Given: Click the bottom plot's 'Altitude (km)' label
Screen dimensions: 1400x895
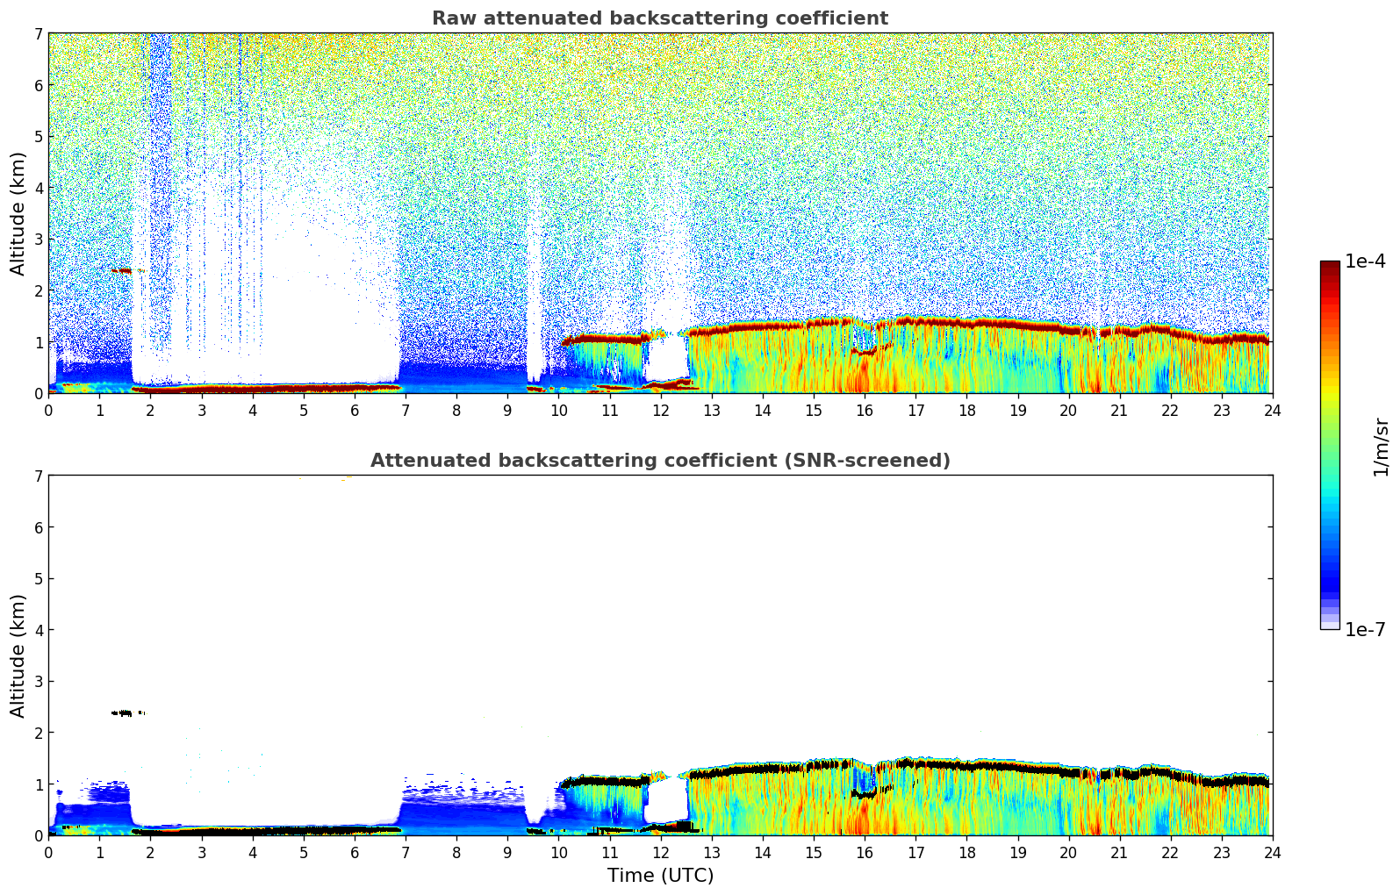Looking at the screenshot, I should click(18, 655).
